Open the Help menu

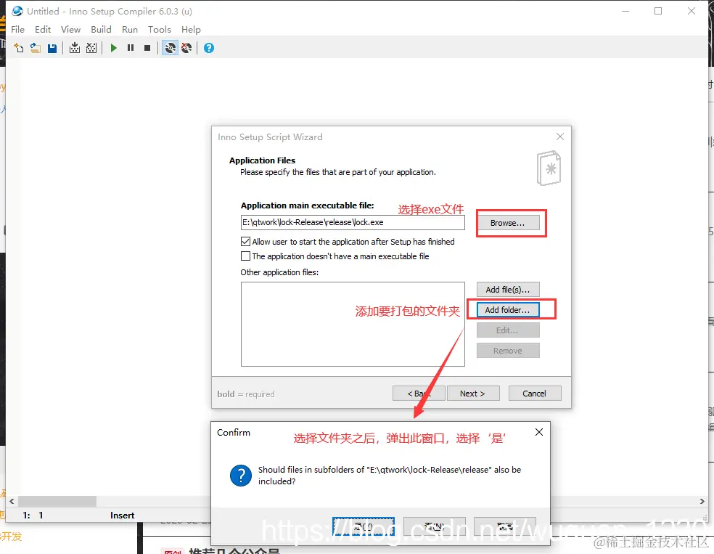[191, 30]
